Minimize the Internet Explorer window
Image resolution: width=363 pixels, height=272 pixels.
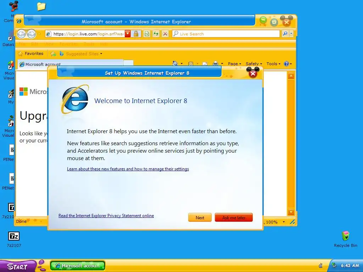[263, 20]
